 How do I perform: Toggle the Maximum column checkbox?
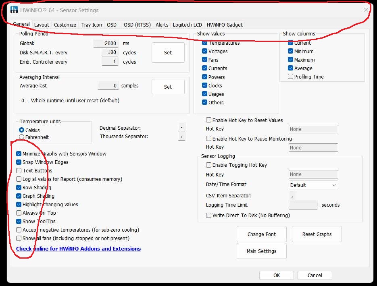point(290,60)
